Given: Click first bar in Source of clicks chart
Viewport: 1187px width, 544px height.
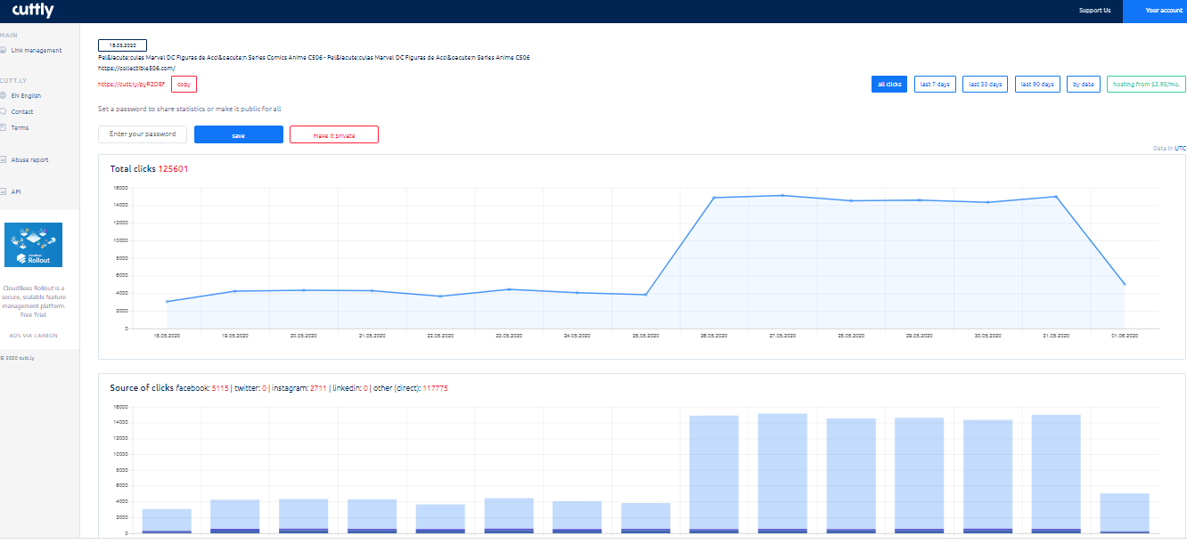Looking at the screenshot, I should pyautogui.click(x=167, y=521).
